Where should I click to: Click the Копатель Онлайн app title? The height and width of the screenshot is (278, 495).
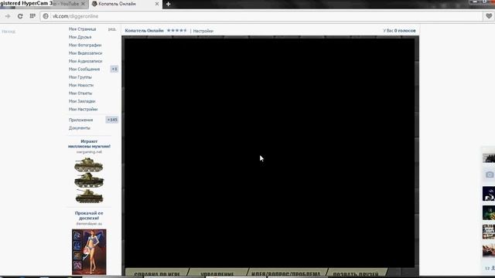pyautogui.click(x=144, y=31)
